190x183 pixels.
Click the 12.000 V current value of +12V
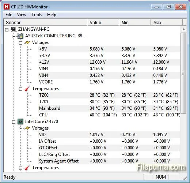point(98,62)
